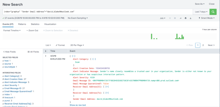Click Show as raw text link
Viewport: 220px width, 107px height.
[78, 105]
